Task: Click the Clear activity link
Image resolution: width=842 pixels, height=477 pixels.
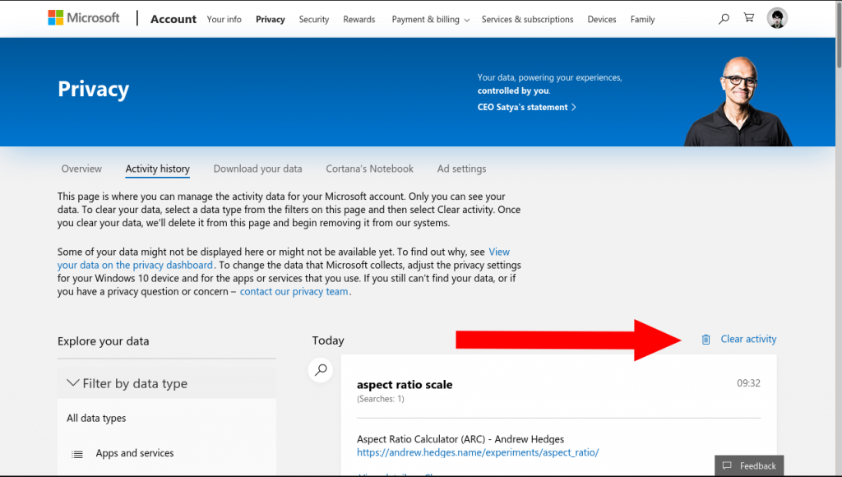Action: [747, 338]
